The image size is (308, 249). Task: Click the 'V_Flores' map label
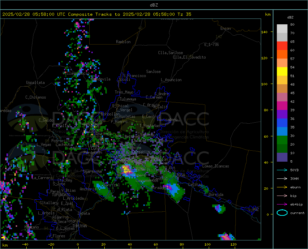57,236
